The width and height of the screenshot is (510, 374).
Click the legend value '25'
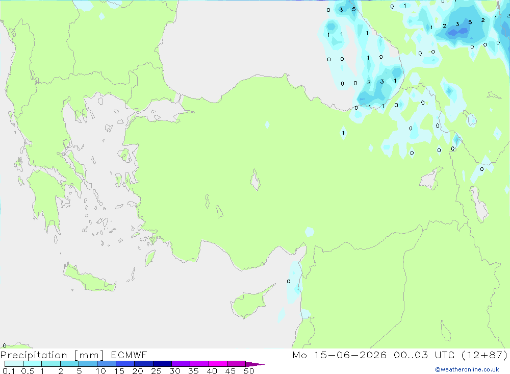pyautogui.click(x=157, y=371)
